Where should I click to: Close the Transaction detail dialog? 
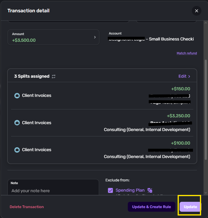click(x=197, y=11)
